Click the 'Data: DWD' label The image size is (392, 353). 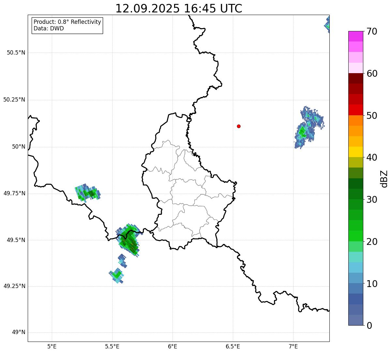point(49,28)
